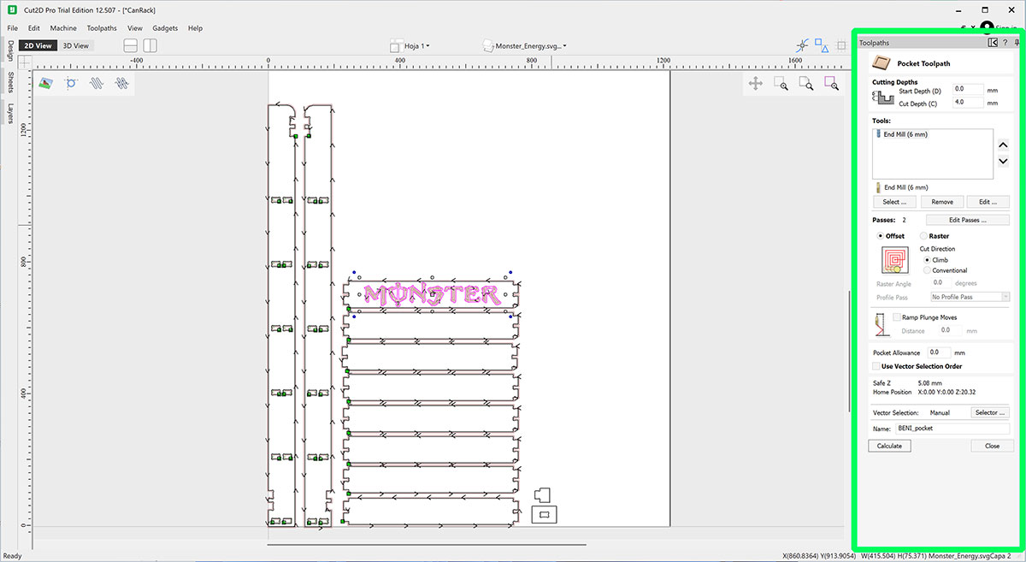The height and width of the screenshot is (562, 1026).
Task: Enable Use Vector Selection Order checkbox
Action: tap(876, 366)
